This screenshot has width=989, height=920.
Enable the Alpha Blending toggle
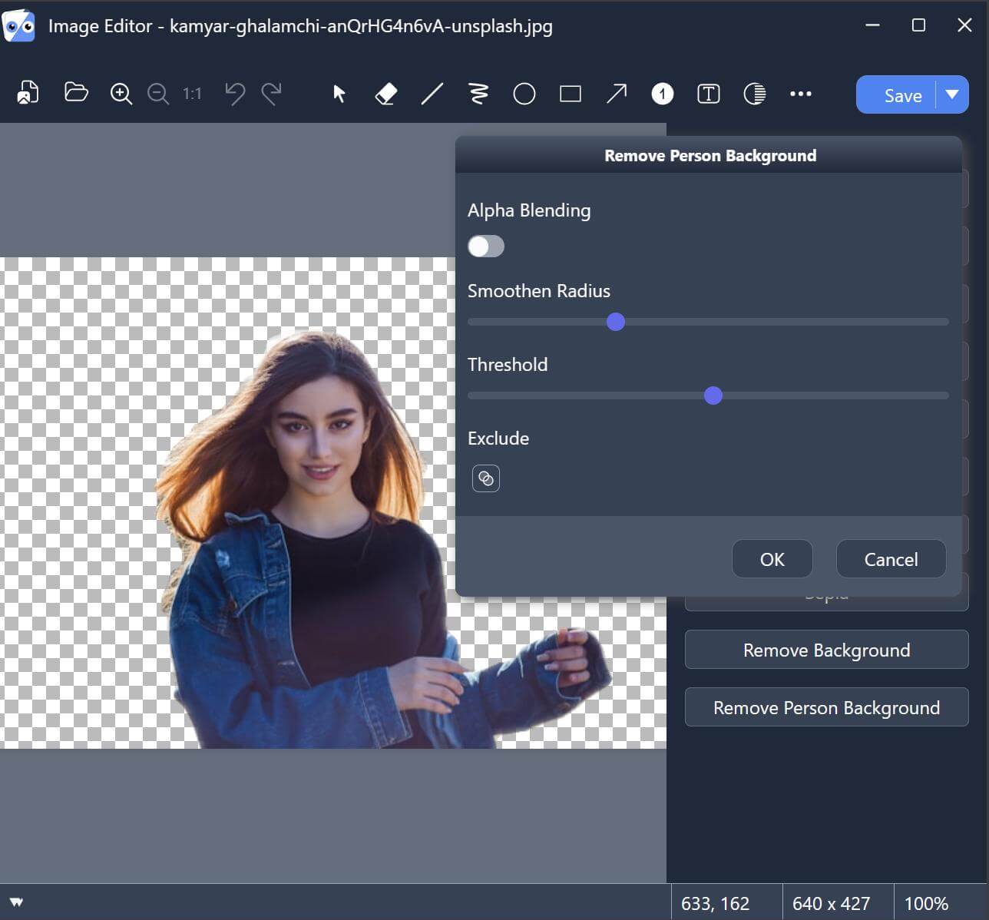coord(485,246)
